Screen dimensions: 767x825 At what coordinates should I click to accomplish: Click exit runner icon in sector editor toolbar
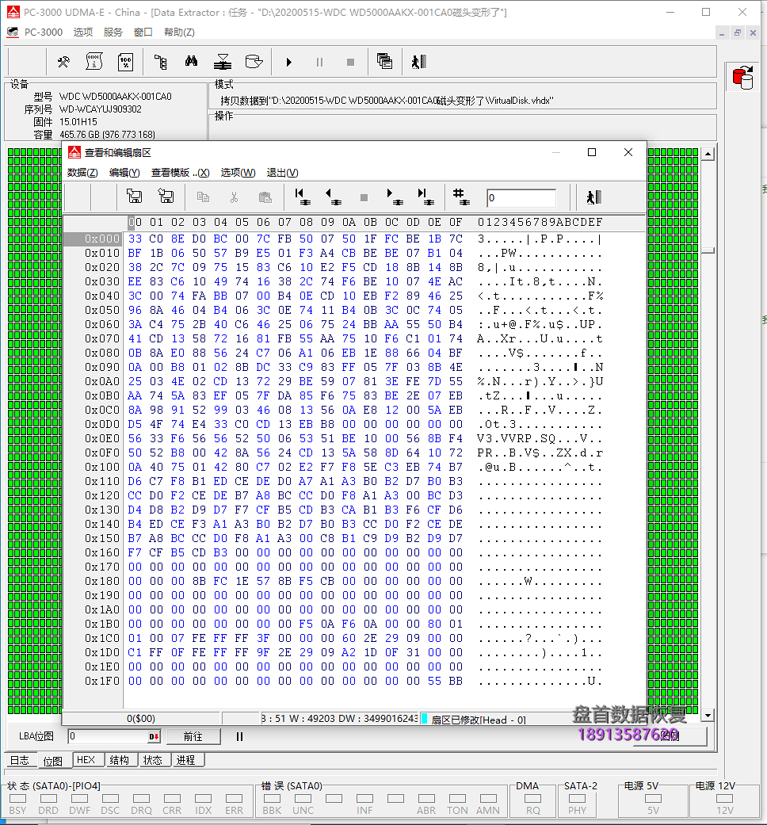[594, 197]
